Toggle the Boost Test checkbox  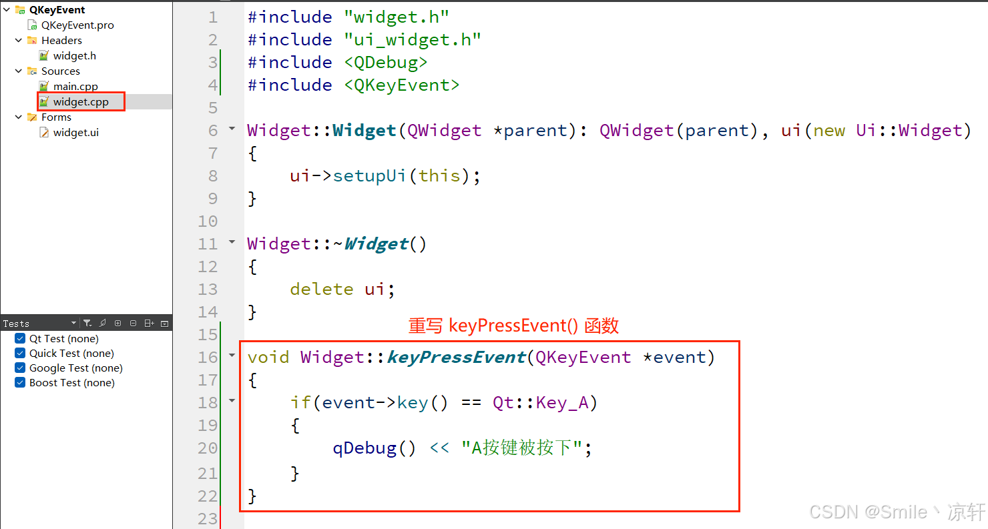[19, 383]
